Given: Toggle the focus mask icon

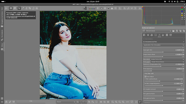Looking at the screenshot, I should (x=102, y=8).
